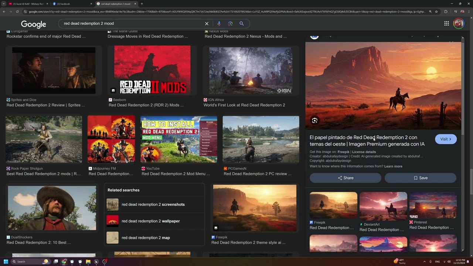The image size is (473, 266).
Task: Adjust volume from the system tray speaker
Action: (x=449, y=262)
